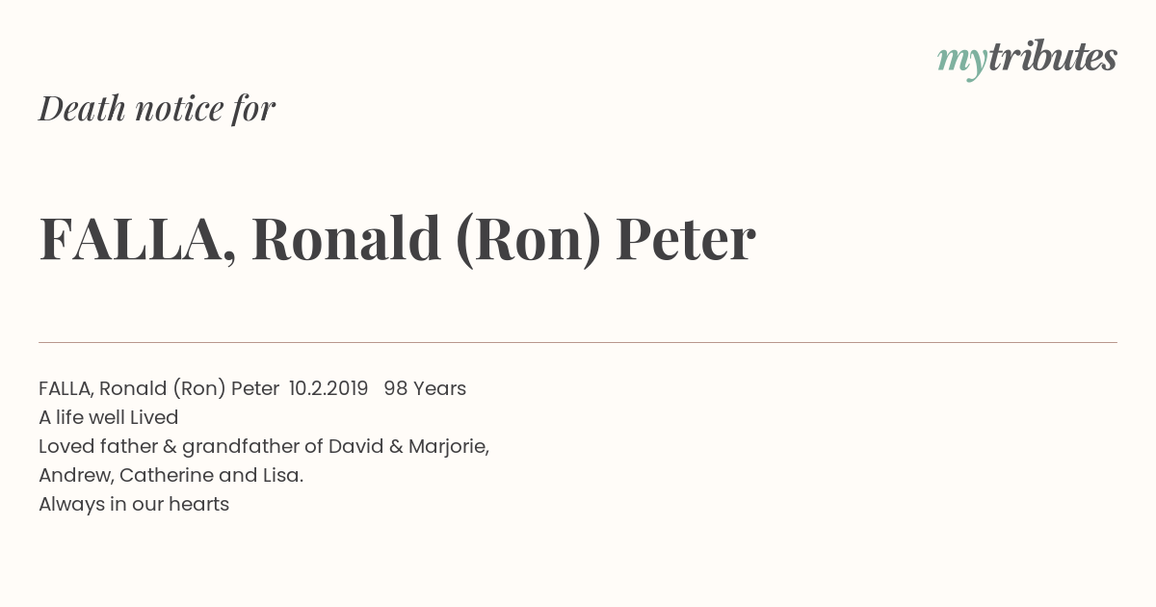Click the horizontal divider line below the heading

click(x=578, y=342)
